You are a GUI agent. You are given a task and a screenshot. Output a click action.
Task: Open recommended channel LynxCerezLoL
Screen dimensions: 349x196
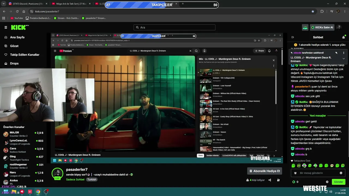coord(23,142)
